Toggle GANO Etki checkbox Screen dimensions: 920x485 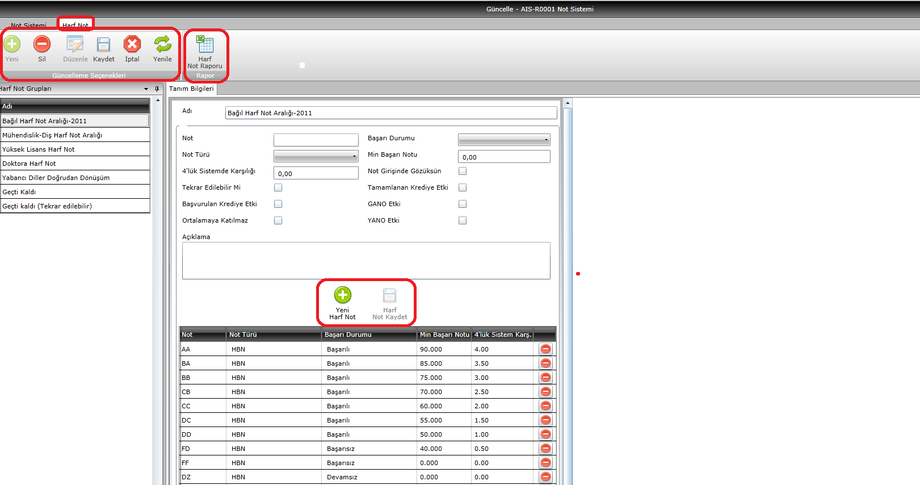pyautogui.click(x=463, y=204)
